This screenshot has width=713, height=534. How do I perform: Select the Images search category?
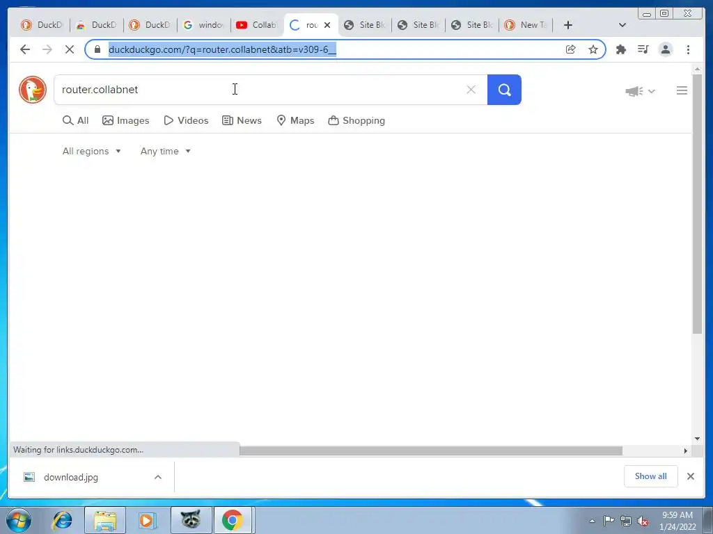click(125, 120)
